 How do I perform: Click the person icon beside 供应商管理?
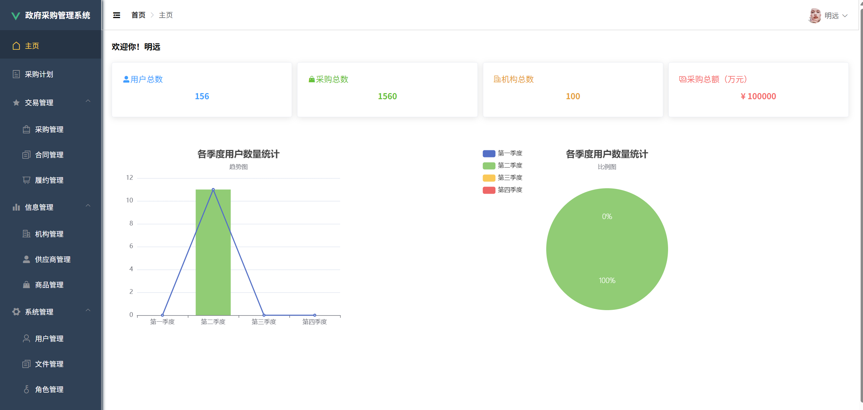point(26,259)
